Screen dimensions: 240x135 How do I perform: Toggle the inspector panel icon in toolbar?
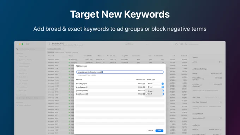[181, 44]
